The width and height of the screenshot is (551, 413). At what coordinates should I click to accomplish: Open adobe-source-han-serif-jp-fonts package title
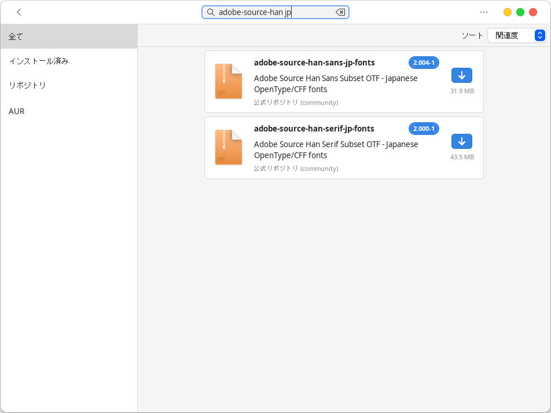(314, 129)
